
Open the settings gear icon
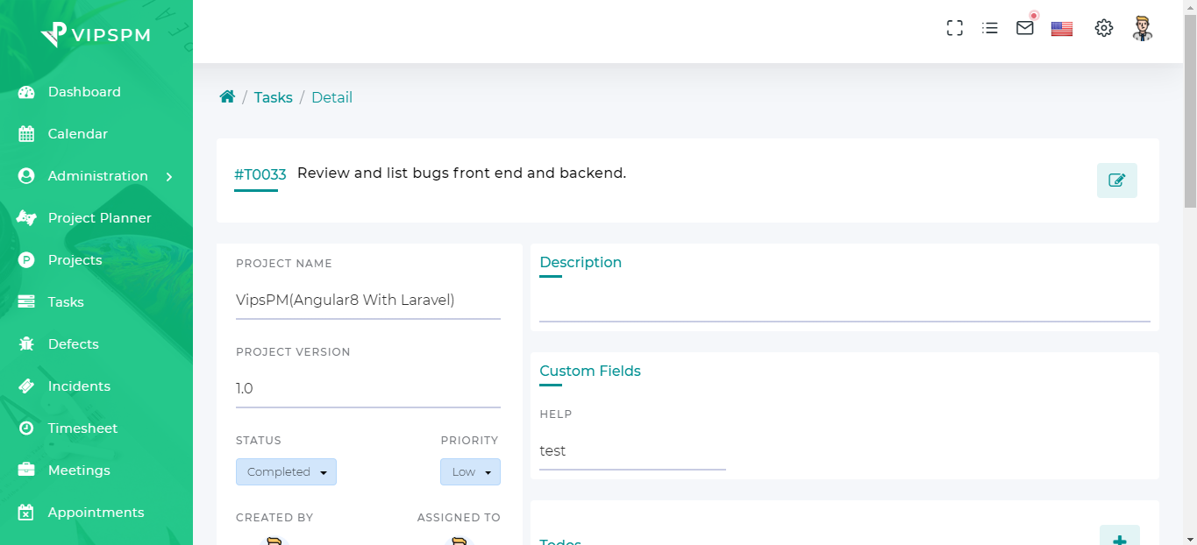click(1104, 28)
